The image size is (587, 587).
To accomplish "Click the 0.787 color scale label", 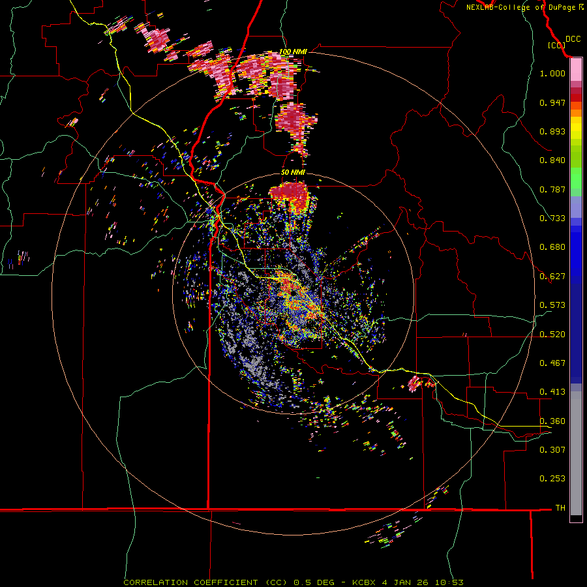I will pyautogui.click(x=552, y=189).
